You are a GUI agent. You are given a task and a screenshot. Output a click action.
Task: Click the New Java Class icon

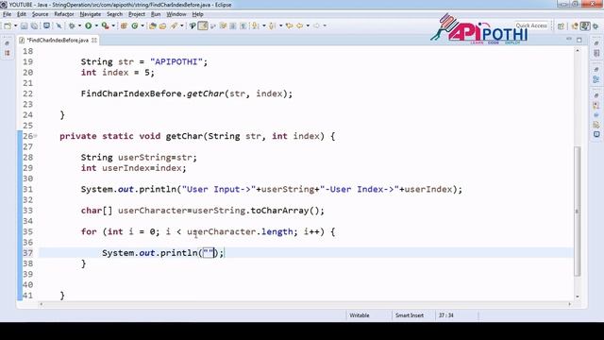pos(134,25)
